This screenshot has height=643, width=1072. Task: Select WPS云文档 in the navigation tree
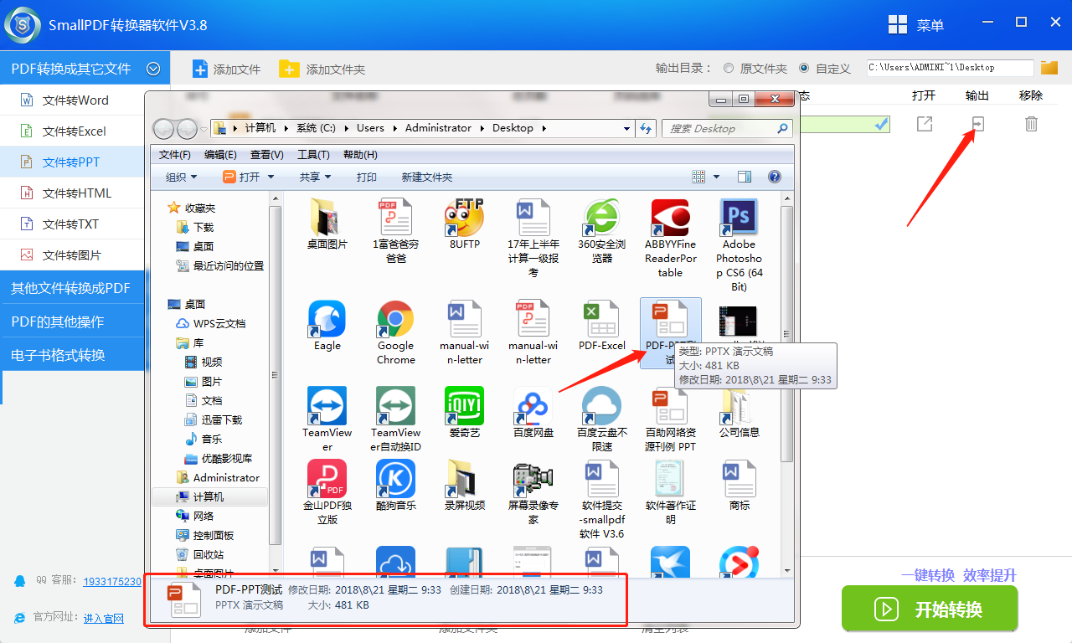(x=210, y=323)
